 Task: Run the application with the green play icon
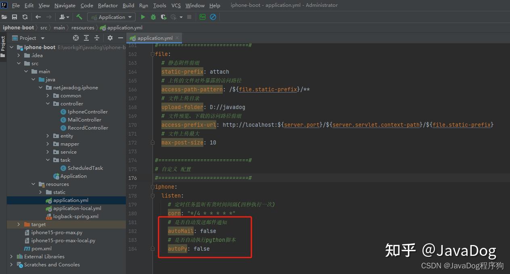point(143,17)
